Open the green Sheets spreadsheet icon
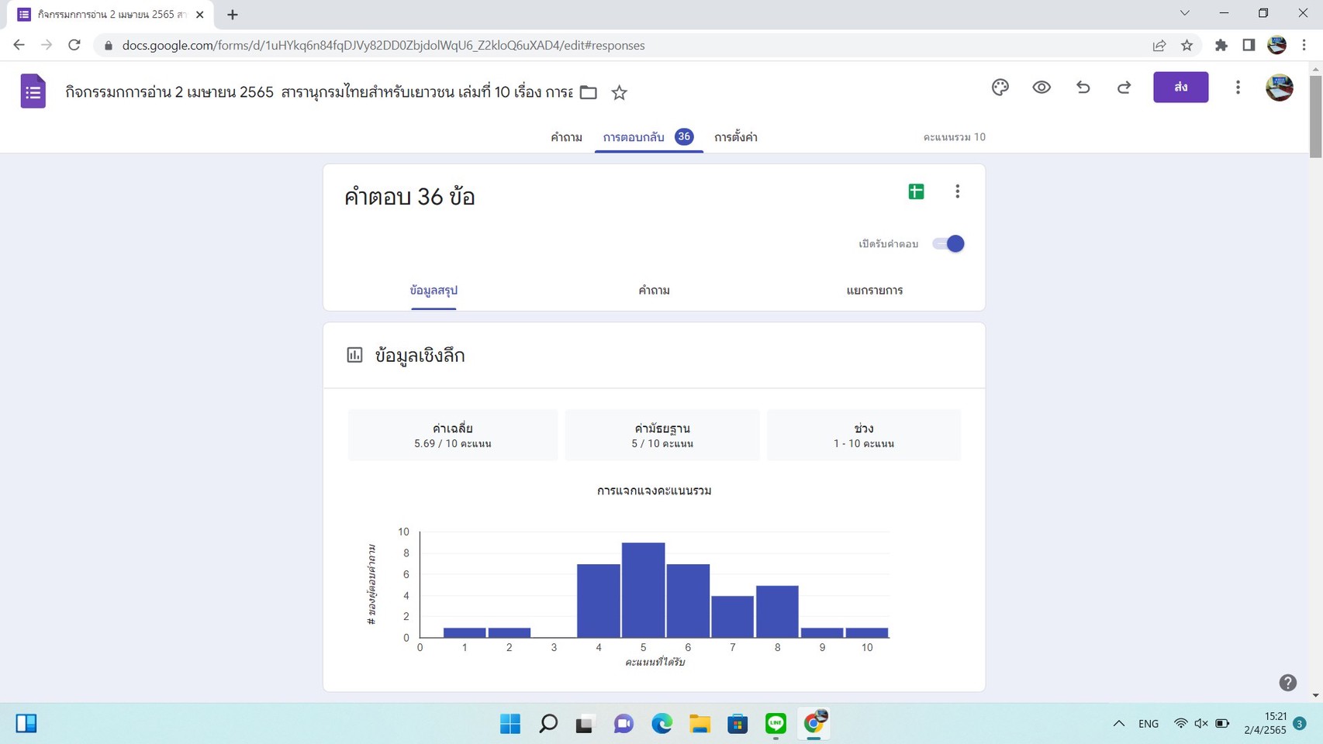The height and width of the screenshot is (744, 1323). coord(916,191)
